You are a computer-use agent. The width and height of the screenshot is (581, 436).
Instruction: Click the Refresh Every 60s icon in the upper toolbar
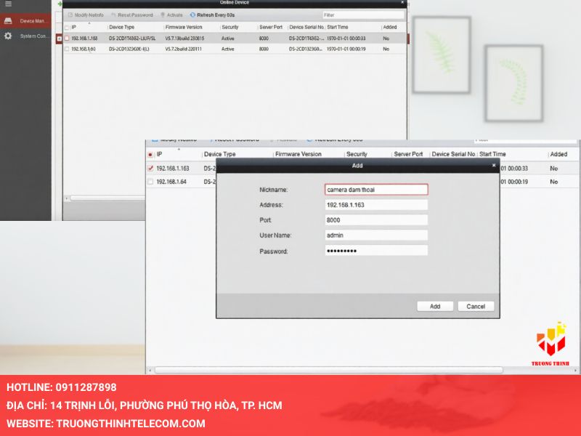click(192, 15)
